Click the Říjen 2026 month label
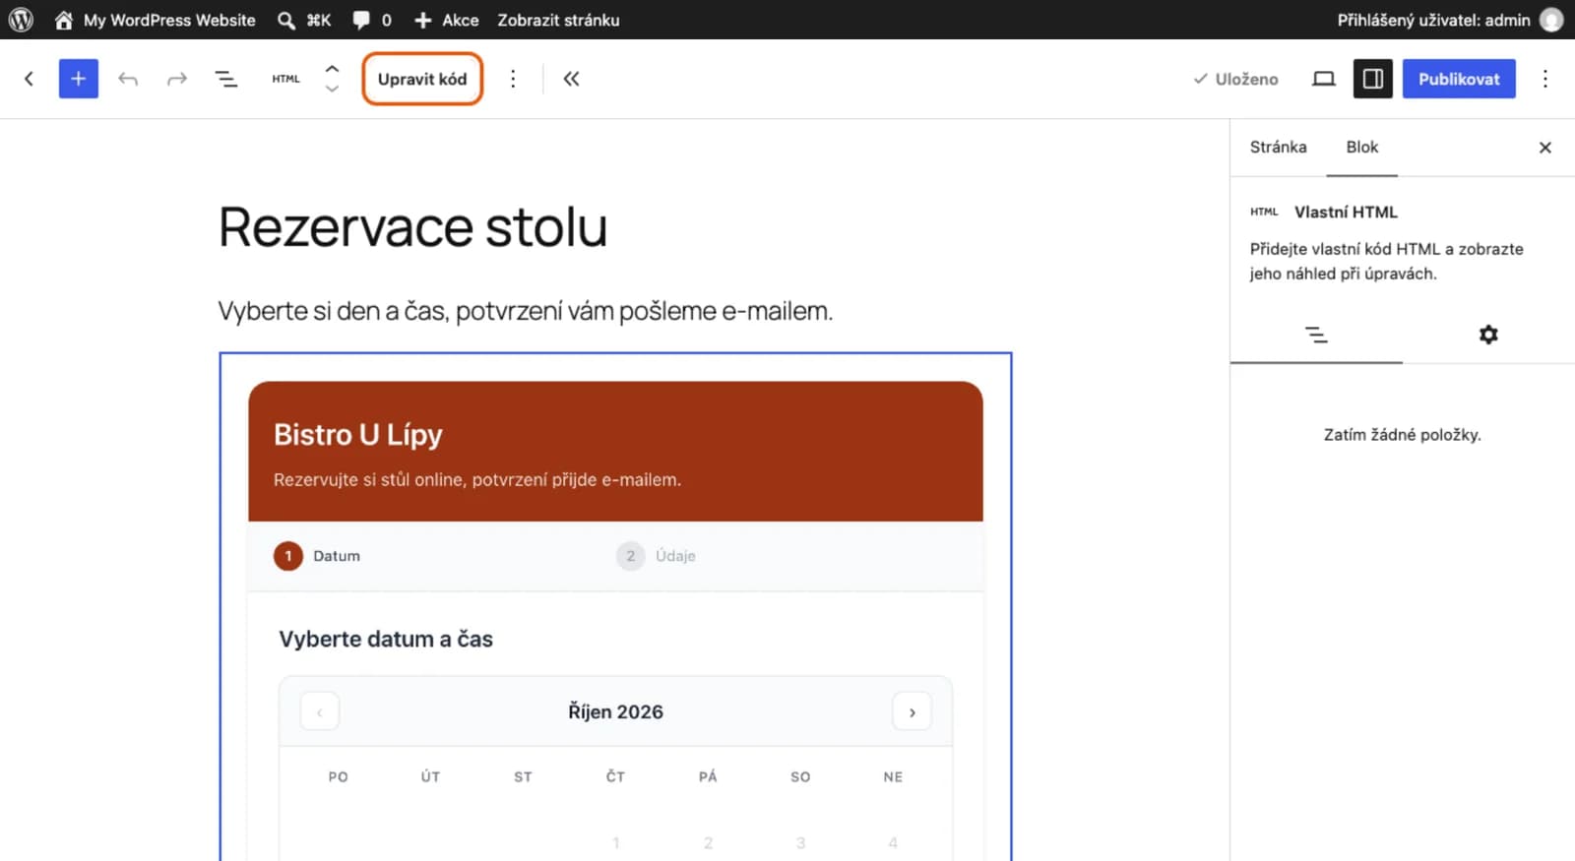Viewport: 1575px width, 861px height. pos(615,711)
